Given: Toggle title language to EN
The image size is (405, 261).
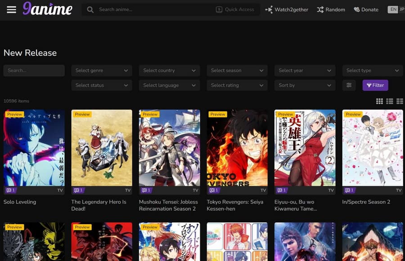Looking at the screenshot, I should tap(393, 9).
